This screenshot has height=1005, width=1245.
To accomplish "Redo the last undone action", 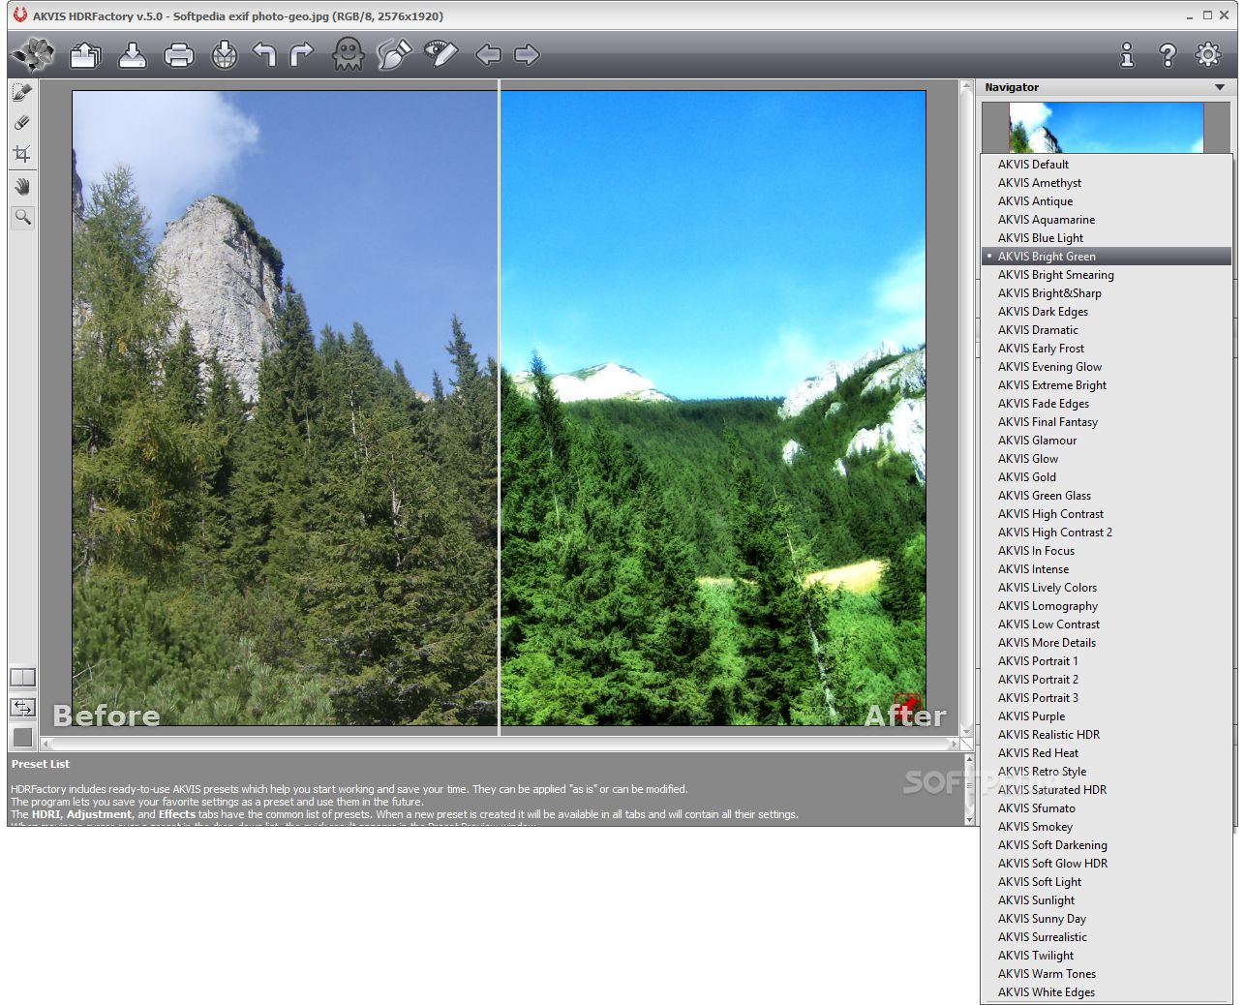I will click(302, 54).
